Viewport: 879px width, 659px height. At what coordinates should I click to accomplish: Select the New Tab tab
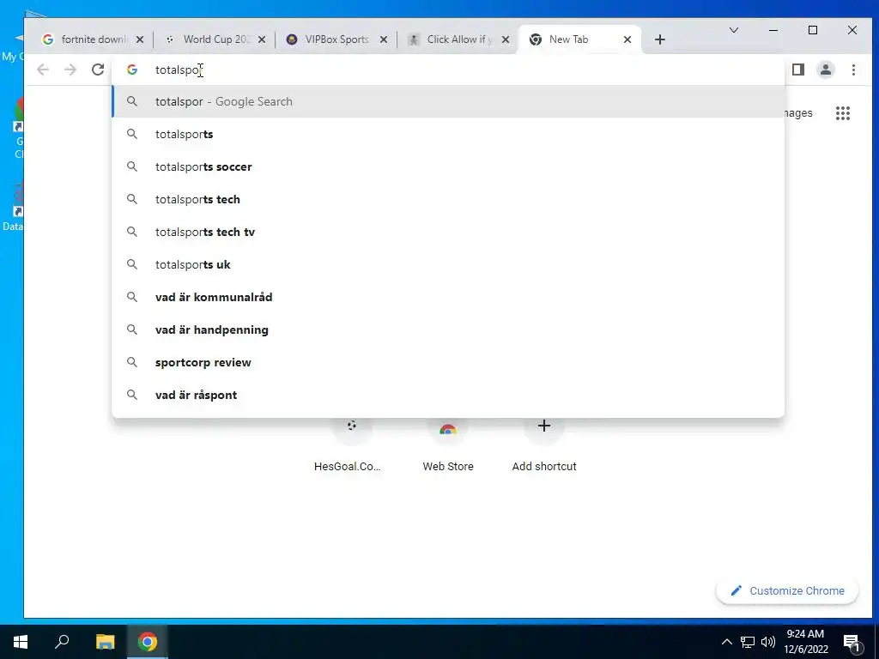pos(578,39)
